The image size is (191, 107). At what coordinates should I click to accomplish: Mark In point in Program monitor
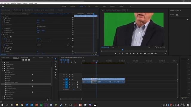click(x=119, y=53)
